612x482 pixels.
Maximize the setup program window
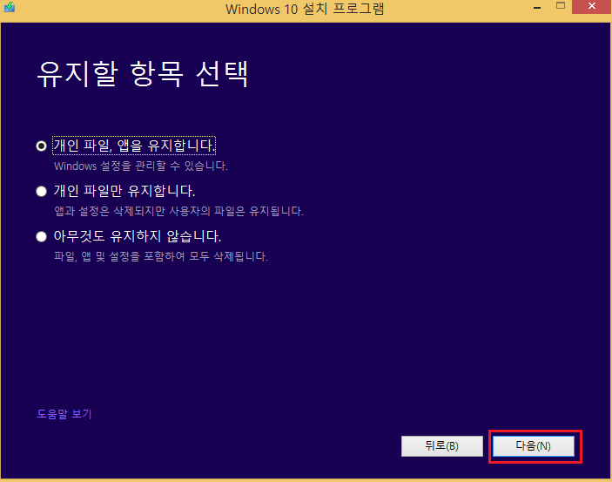click(561, 6)
